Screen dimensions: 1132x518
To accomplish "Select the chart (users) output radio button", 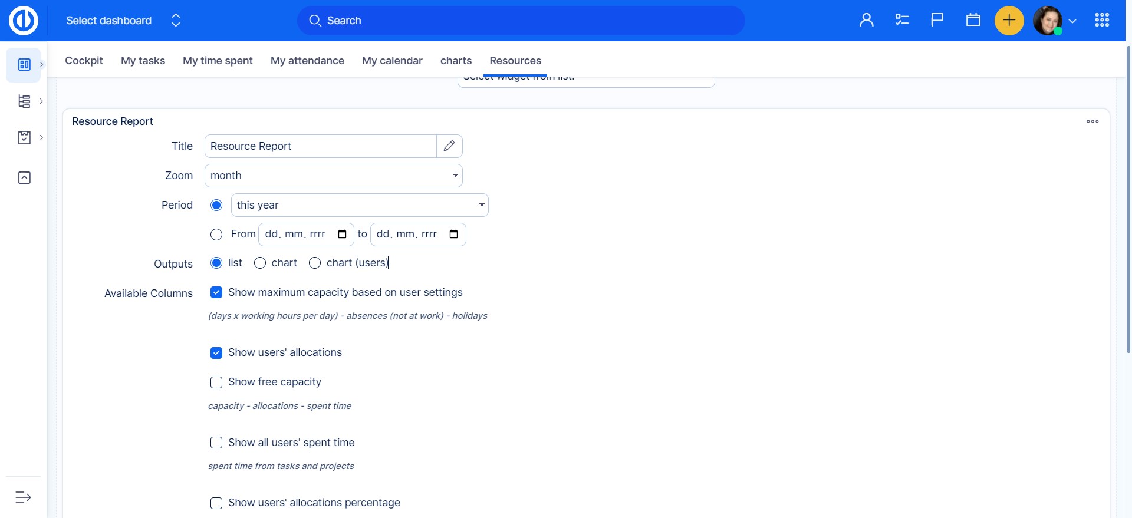I will [x=315, y=263].
